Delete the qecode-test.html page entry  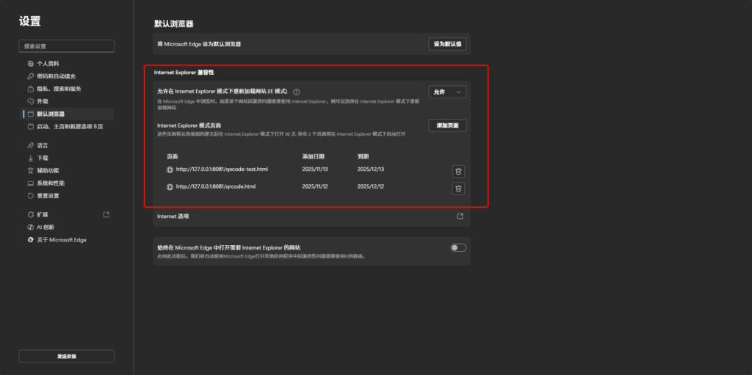coord(458,171)
